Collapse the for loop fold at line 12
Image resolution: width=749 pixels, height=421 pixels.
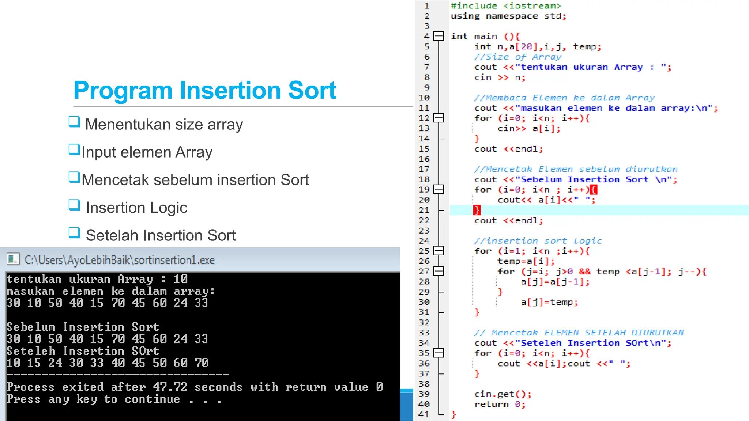pos(439,118)
